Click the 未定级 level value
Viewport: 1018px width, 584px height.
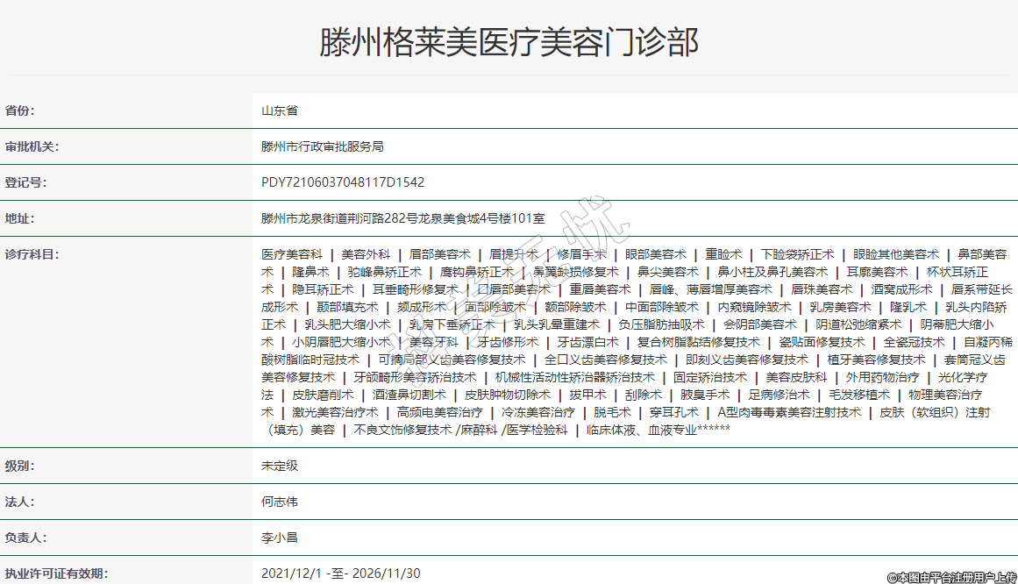pyautogui.click(x=280, y=466)
